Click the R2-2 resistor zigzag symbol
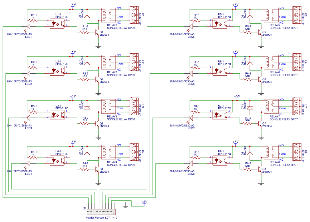This screenshot has width=310, height=222. pos(84,79)
